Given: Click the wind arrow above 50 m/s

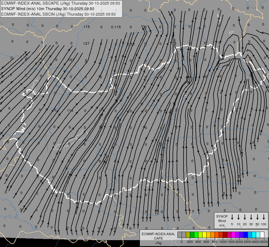Looking at the screenshot, I should [x=257, y=217].
